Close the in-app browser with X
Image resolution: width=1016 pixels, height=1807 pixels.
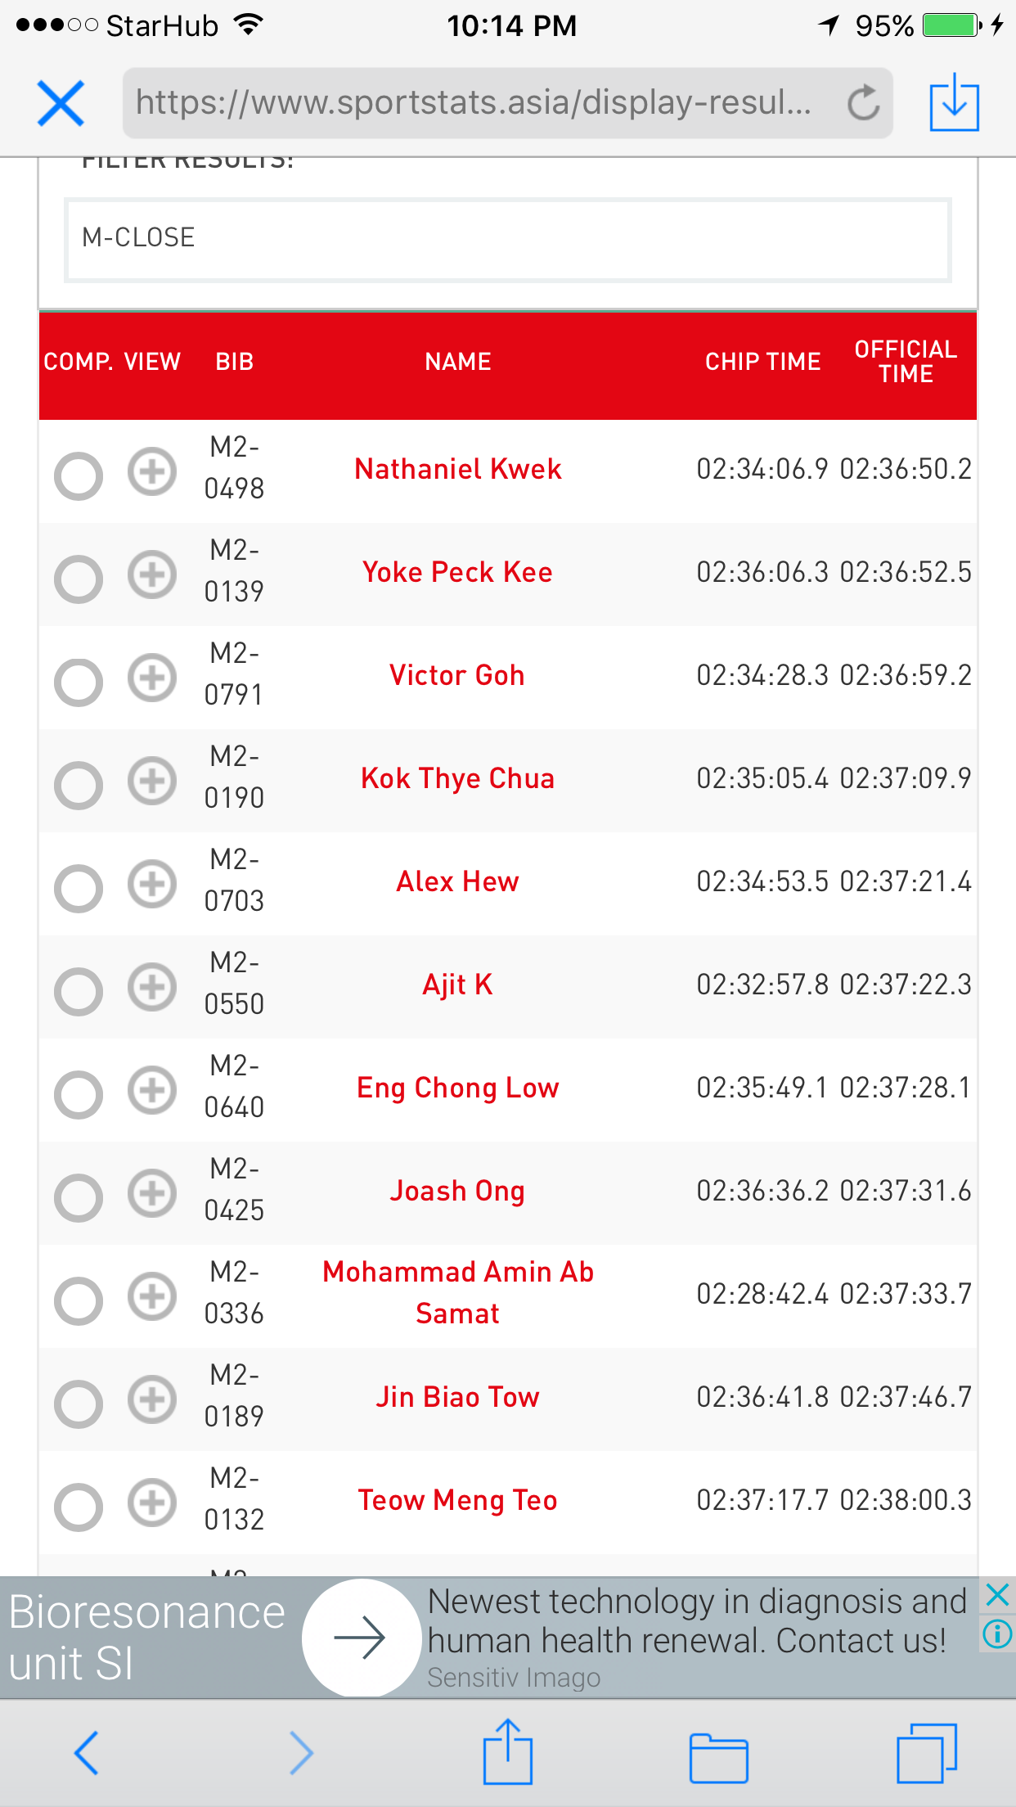[x=61, y=103]
